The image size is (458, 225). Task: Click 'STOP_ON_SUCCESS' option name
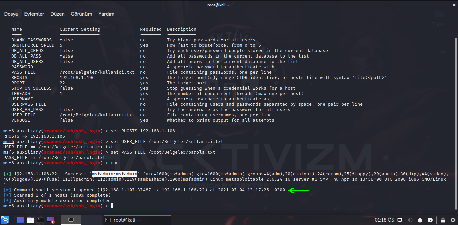coord(32,88)
